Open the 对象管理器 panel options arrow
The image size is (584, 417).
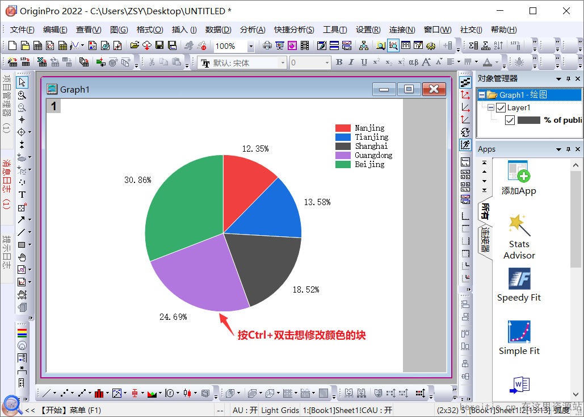tap(558, 79)
